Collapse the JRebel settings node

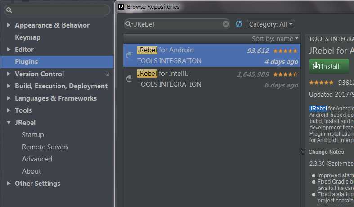[9, 123]
